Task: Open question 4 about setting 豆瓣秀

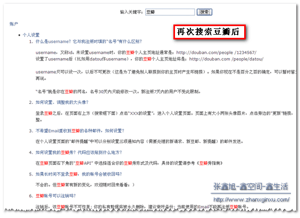Action: (79, 152)
